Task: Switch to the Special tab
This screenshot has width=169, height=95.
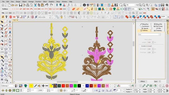Action: pos(145,28)
